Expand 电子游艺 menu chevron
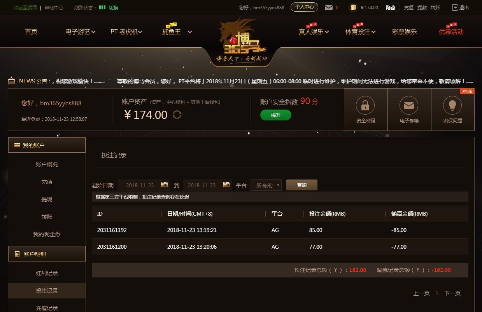Image resolution: width=482 pixels, height=312 pixels. [x=93, y=32]
